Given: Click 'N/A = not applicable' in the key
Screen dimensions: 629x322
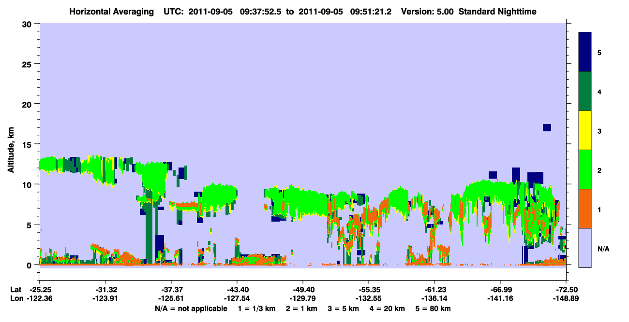Looking at the screenshot, I should pos(191,308).
